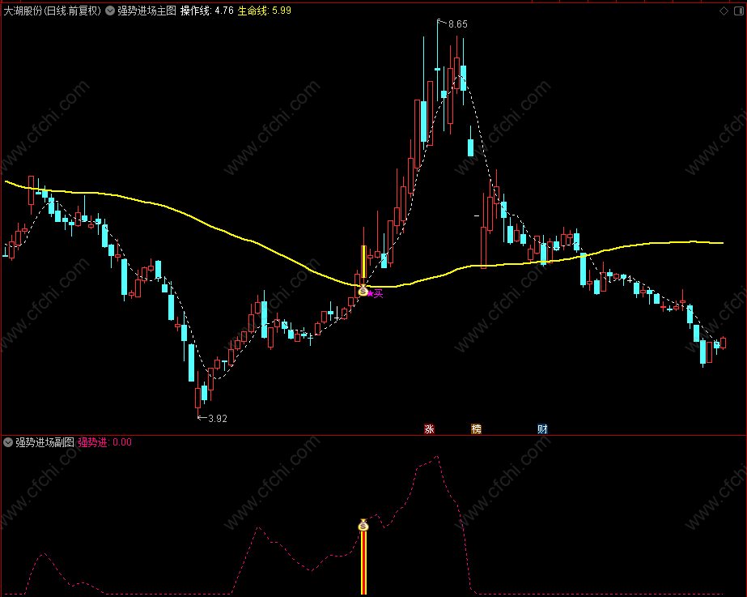This screenshot has width=747, height=597.
Task: Click the 涨 marker at chart bottom
Action: pos(429,429)
